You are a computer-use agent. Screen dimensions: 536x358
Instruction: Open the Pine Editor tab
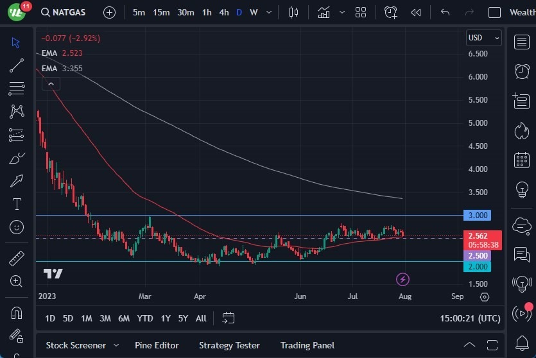tap(157, 345)
